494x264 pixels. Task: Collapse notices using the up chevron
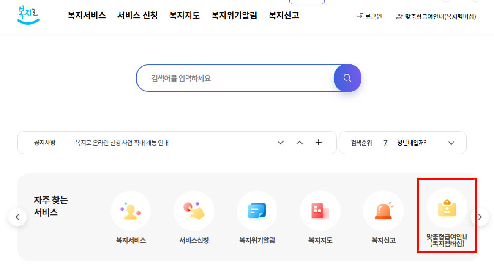point(300,143)
